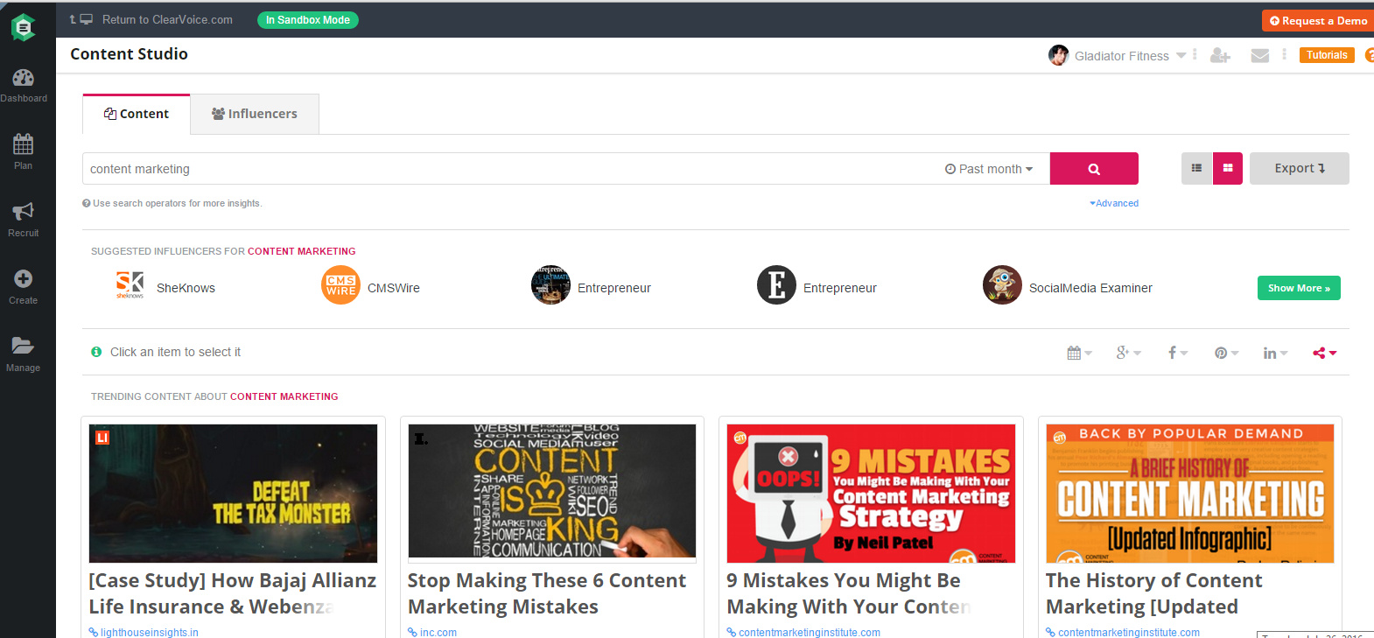The height and width of the screenshot is (638, 1374).
Task: Select the Content is King thumbnail
Action: pyautogui.click(x=552, y=492)
